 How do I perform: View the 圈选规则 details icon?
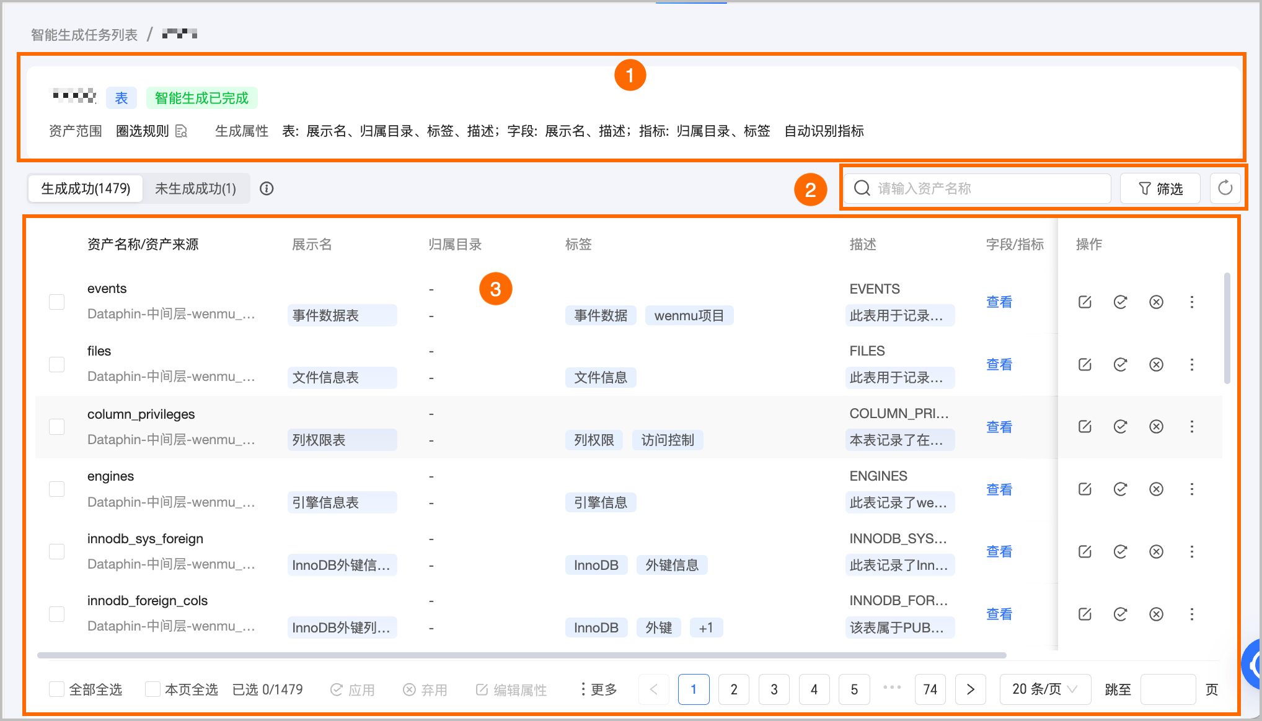(182, 131)
